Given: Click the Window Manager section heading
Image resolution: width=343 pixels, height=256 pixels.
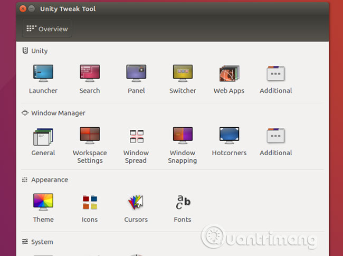Looking at the screenshot, I should point(54,113).
